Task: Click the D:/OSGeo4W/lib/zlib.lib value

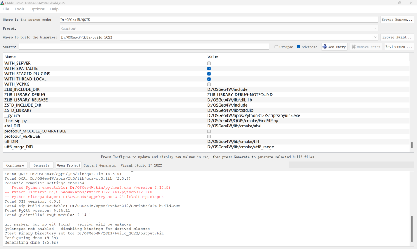Action: pyautogui.click(x=230, y=100)
